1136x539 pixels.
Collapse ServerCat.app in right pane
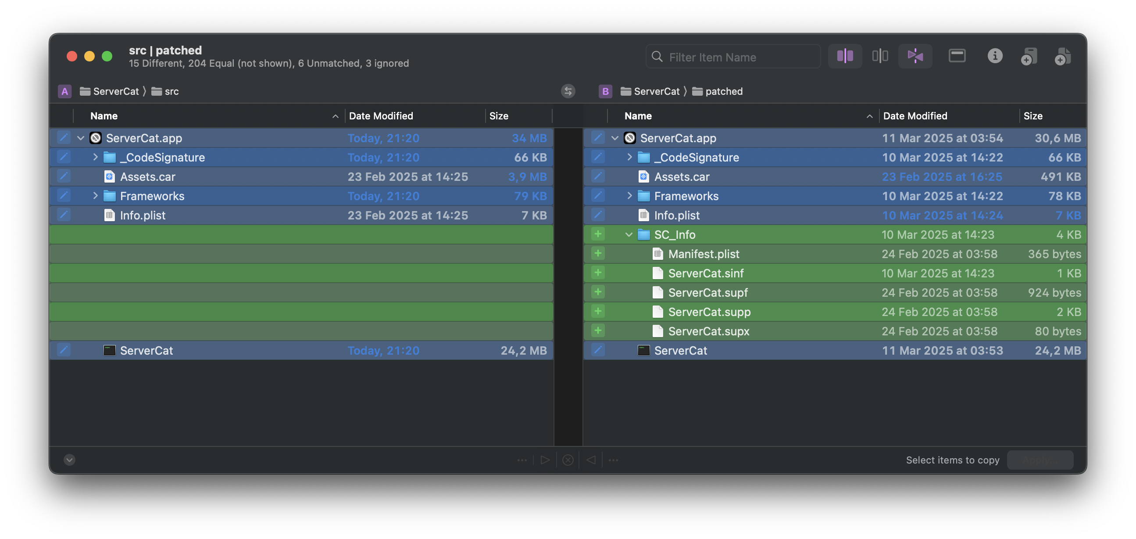click(615, 138)
